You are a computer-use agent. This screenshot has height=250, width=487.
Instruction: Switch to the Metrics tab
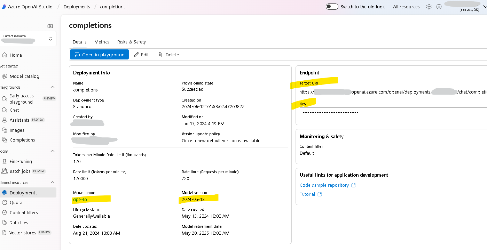[x=102, y=42]
